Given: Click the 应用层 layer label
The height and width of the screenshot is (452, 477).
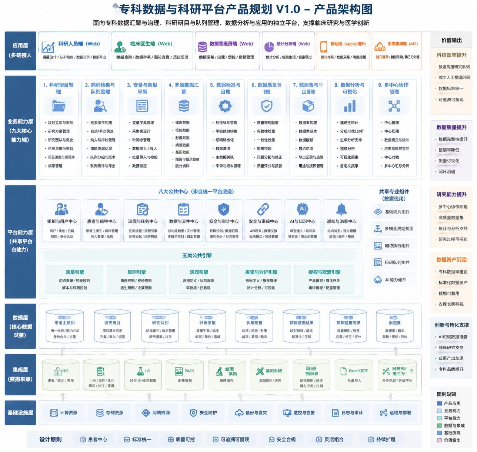Looking at the screenshot, I should [x=20, y=51].
